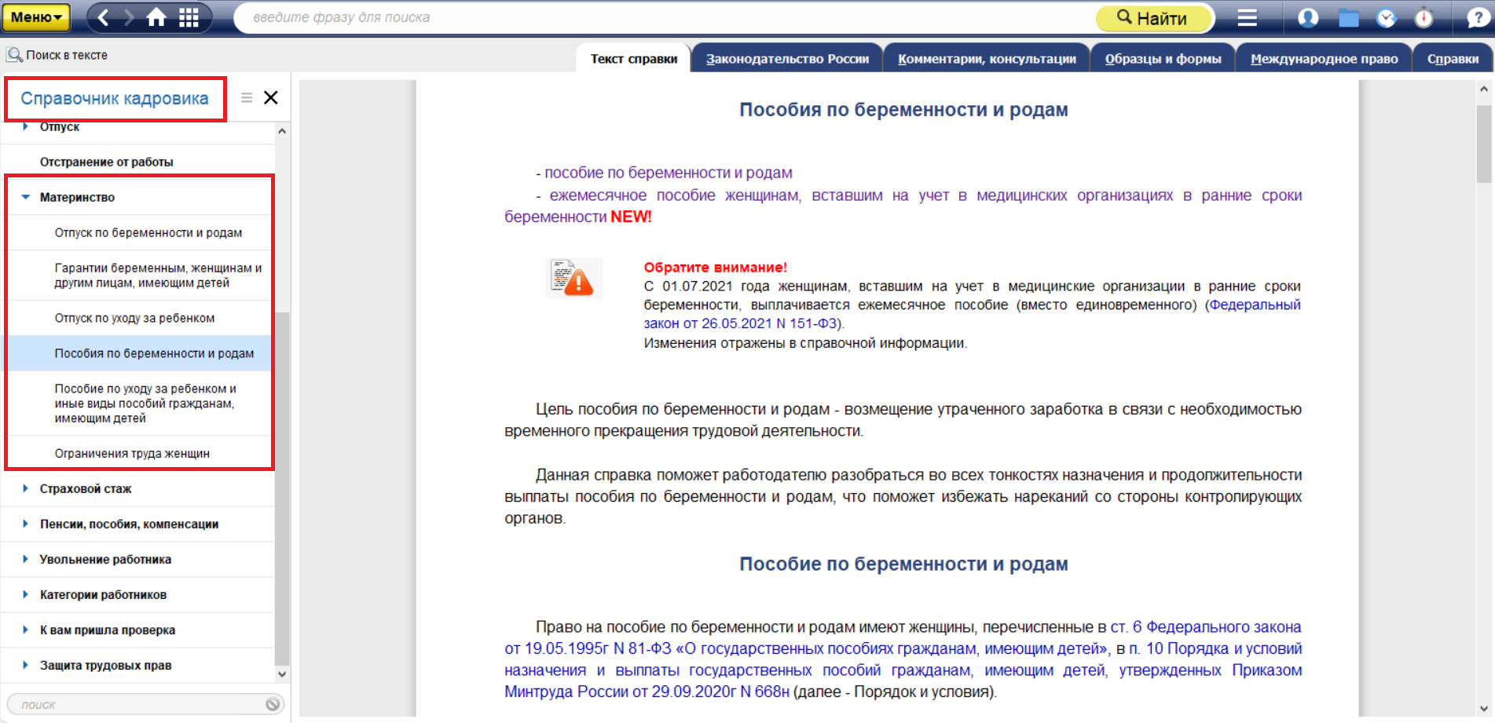Open п. 10 Порядка и условий link
The width and height of the screenshot is (1495, 723).
pyautogui.click(x=1215, y=648)
